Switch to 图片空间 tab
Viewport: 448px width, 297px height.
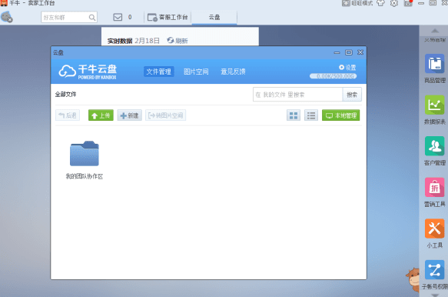pyautogui.click(x=196, y=72)
